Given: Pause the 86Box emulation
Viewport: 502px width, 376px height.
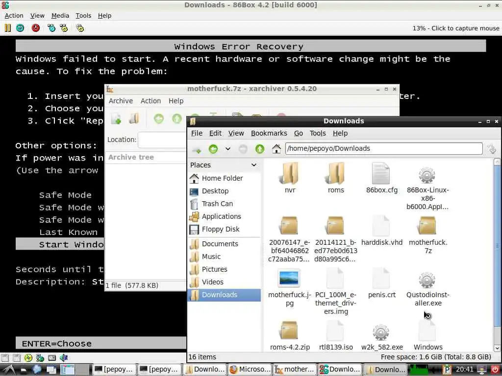Looking at the screenshot, I should point(8,28).
